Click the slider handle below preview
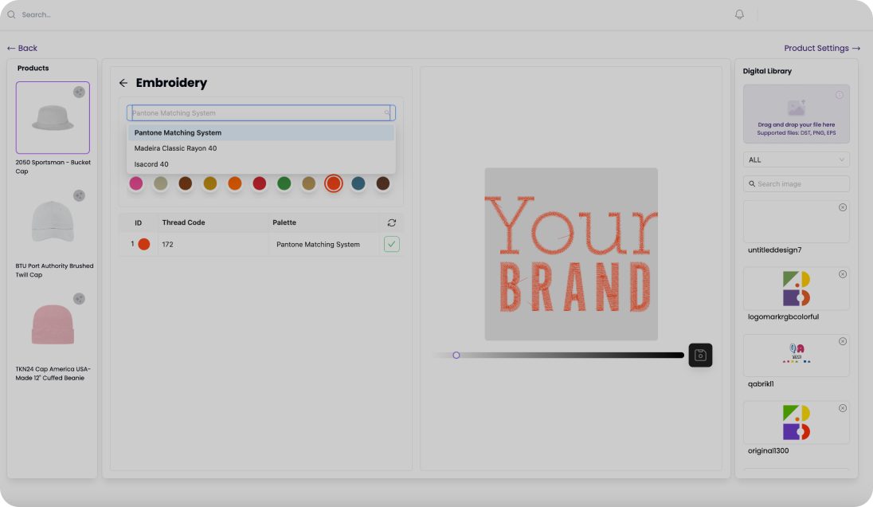Viewport: 873px width, 507px height. (456, 355)
